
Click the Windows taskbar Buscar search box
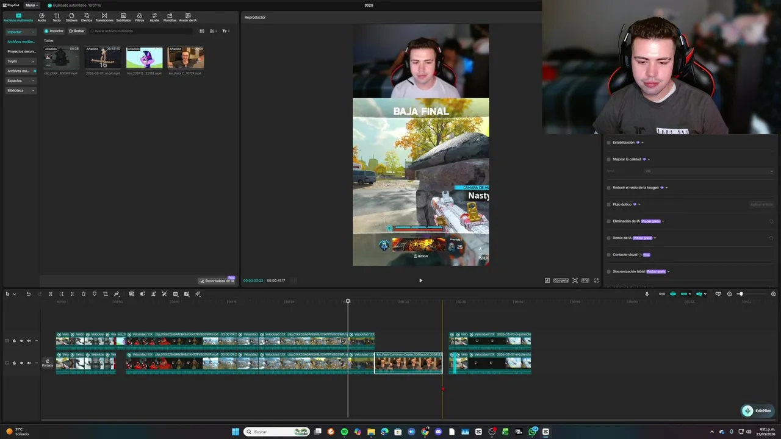pyautogui.click(x=277, y=432)
